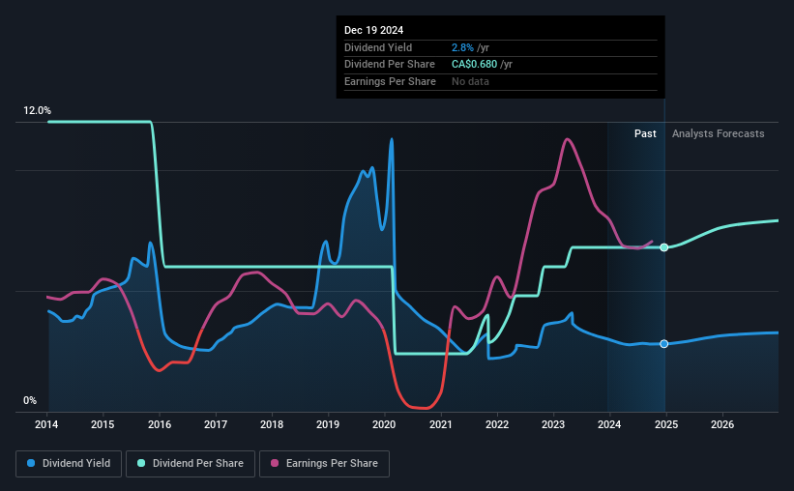Screen dimensions: 794x491
Task: Click the 'Dividend Yield' tooltip row label
Action: click(x=378, y=47)
